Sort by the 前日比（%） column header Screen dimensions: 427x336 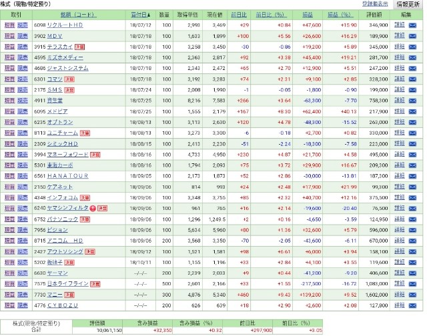pyautogui.click(x=271, y=15)
